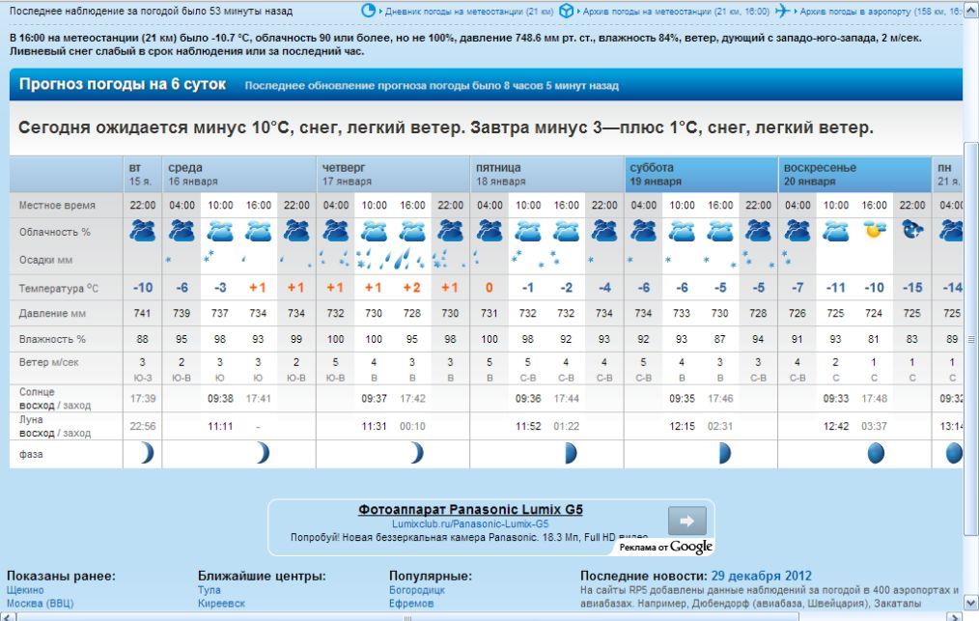The width and height of the screenshot is (979, 621).
Task: Click the moon phase icon under Friday
Action: point(570,453)
